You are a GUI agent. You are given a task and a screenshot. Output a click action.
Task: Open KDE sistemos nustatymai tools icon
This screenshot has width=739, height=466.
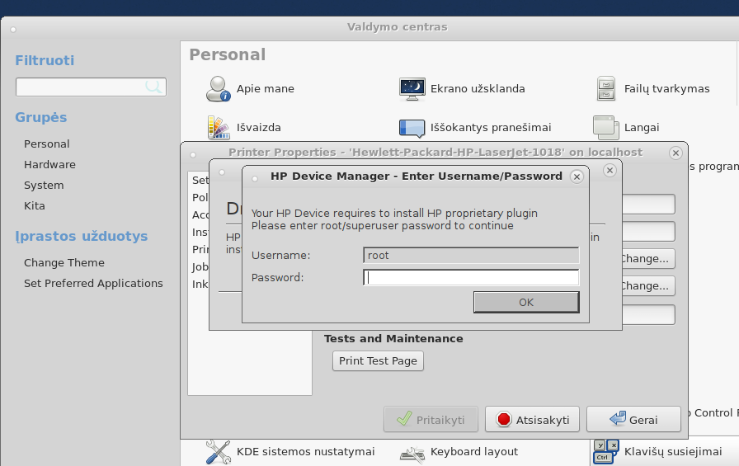point(218,452)
